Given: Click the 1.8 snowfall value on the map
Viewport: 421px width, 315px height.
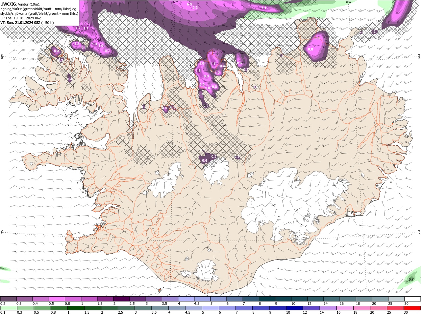Looking at the screenshot, I should (x=198, y=71).
